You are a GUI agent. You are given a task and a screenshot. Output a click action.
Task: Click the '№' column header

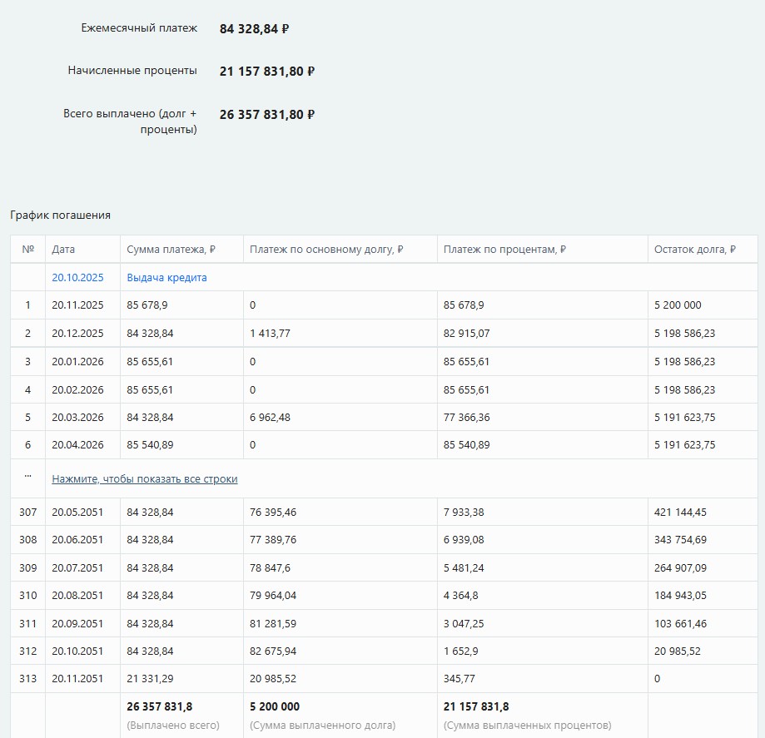(x=27, y=250)
